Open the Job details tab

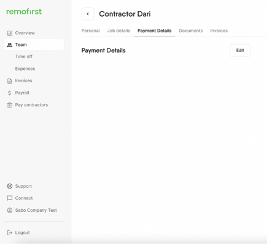click(x=118, y=31)
